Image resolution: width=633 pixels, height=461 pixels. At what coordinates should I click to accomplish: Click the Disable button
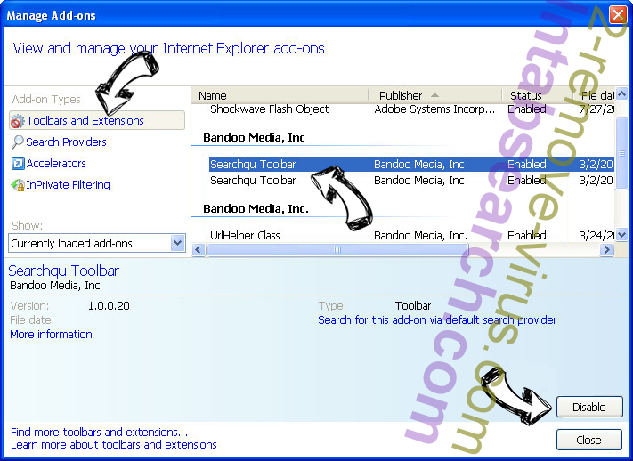click(x=589, y=407)
